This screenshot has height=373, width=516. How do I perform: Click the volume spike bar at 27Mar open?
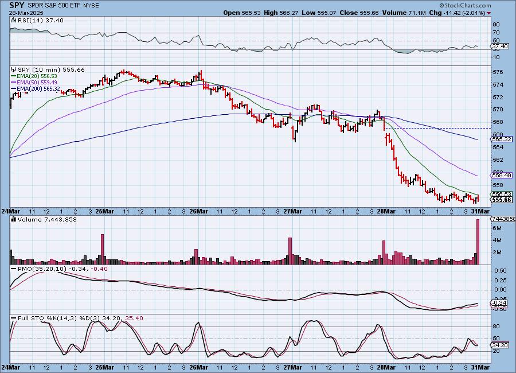(290, 251)
